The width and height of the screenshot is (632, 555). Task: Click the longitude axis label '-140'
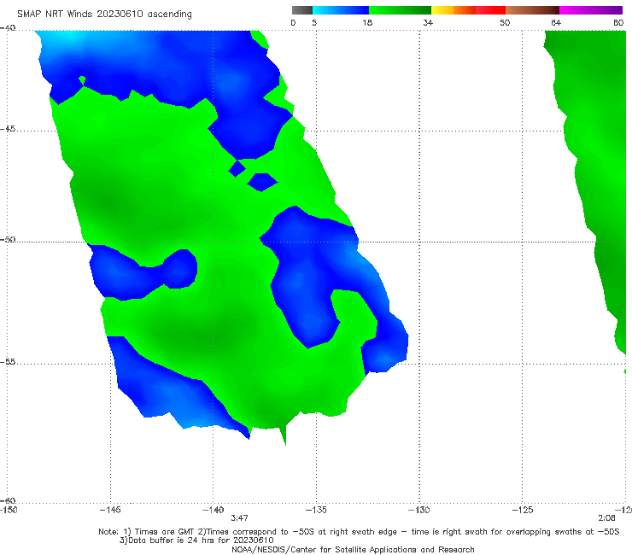point(213,510)
